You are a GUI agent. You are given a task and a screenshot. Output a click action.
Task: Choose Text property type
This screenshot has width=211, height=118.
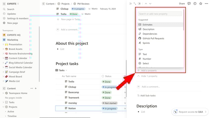[160, 54]
